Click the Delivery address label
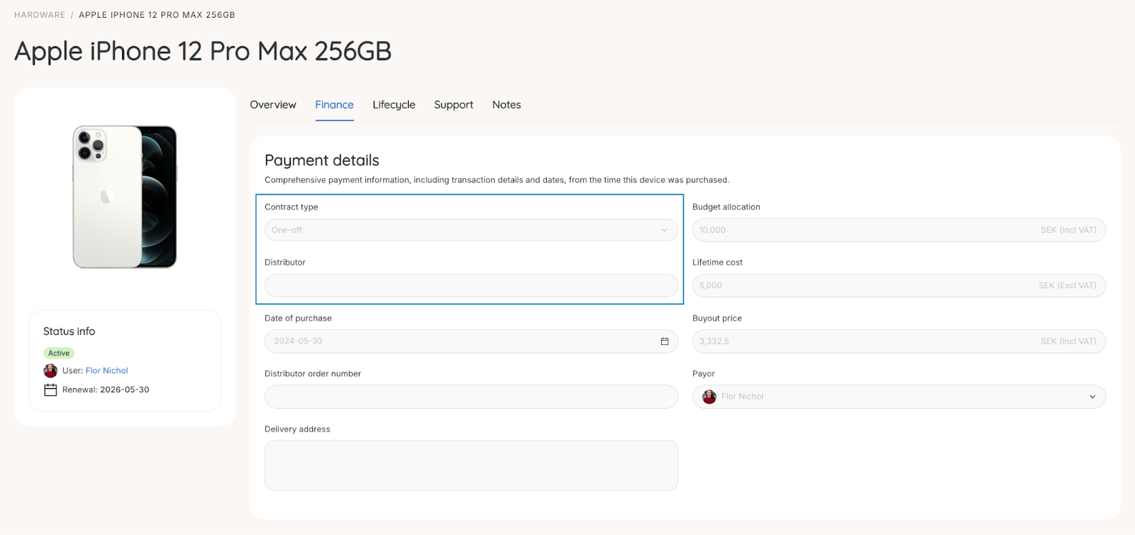The width and height of the screenshot is (1135, 535). pos(297,429)
